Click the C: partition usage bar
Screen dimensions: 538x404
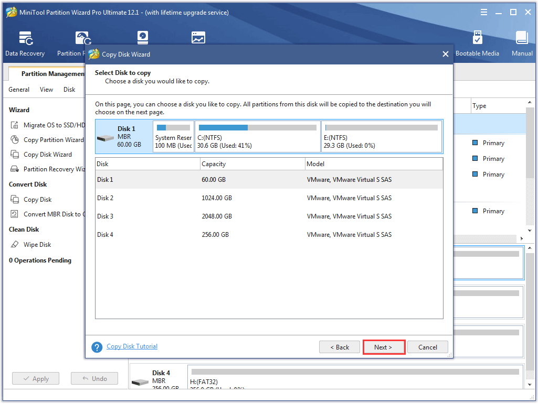257,127
